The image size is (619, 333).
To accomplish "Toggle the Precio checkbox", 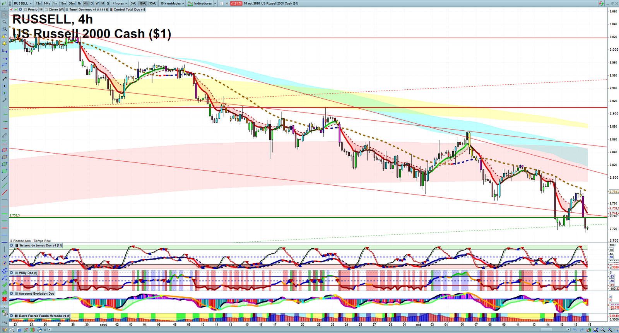I will pos(26,9).
